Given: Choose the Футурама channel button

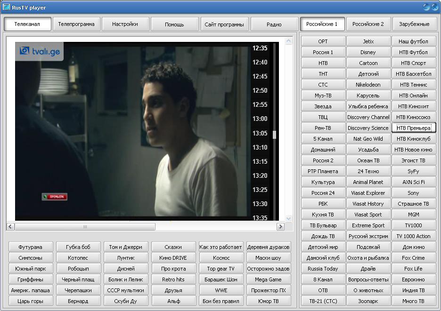Looking at the screenshot, I should [31, 247].
